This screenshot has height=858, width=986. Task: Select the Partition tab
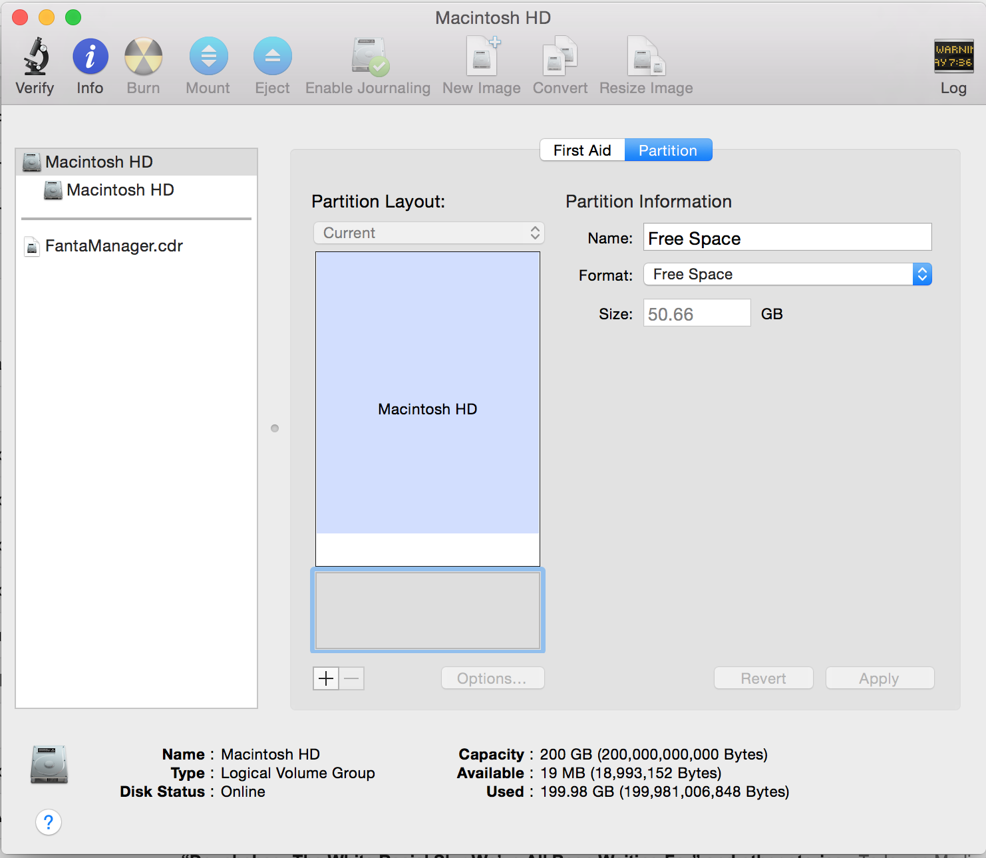668,150
